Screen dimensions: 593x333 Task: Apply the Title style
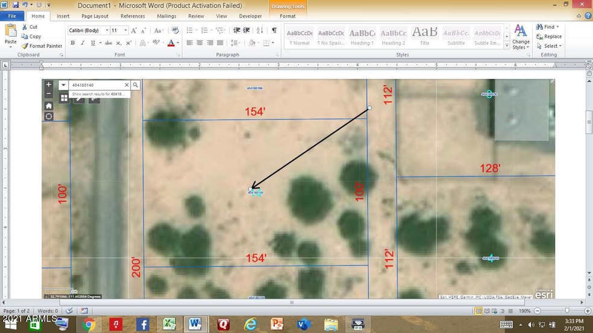(x=424, y=36)
